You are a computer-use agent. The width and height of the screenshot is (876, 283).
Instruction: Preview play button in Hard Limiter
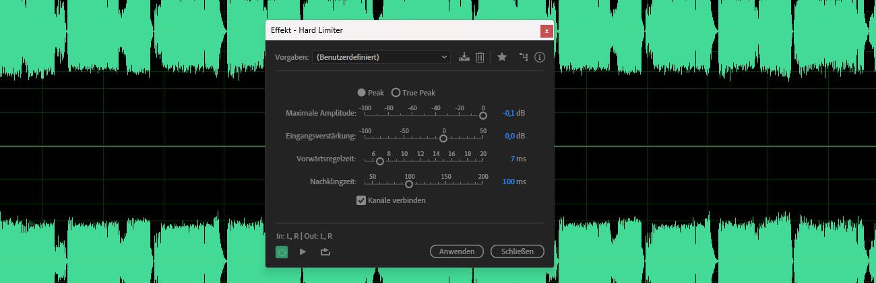tap(303, 251)
